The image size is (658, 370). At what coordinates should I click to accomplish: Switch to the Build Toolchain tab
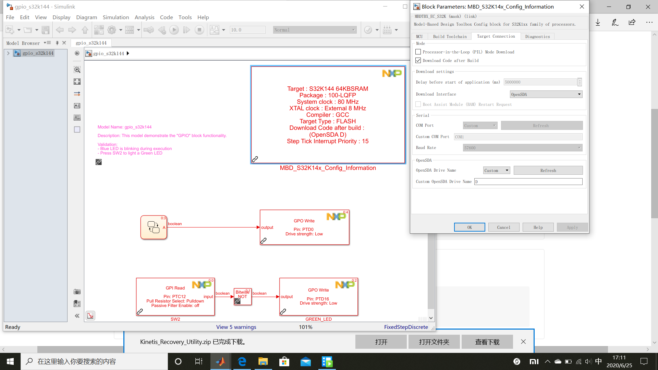(x=450, y=37)
